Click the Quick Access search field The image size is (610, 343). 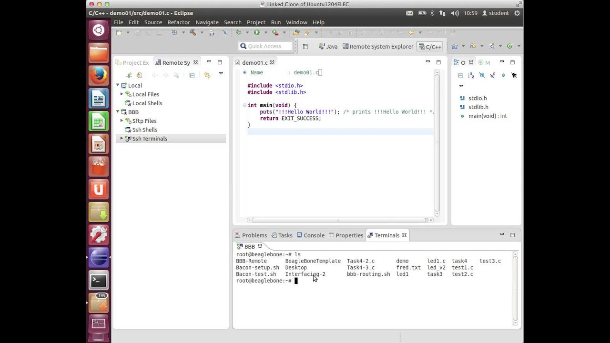(266, 46)
